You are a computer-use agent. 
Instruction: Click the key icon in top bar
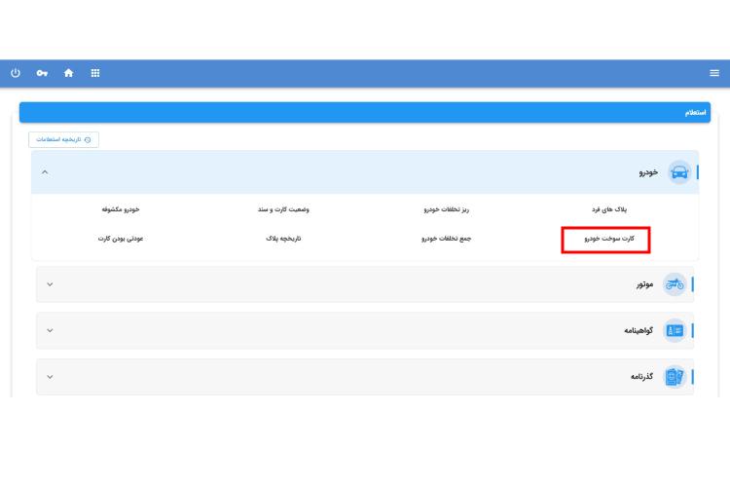click(x=42, y=73)
